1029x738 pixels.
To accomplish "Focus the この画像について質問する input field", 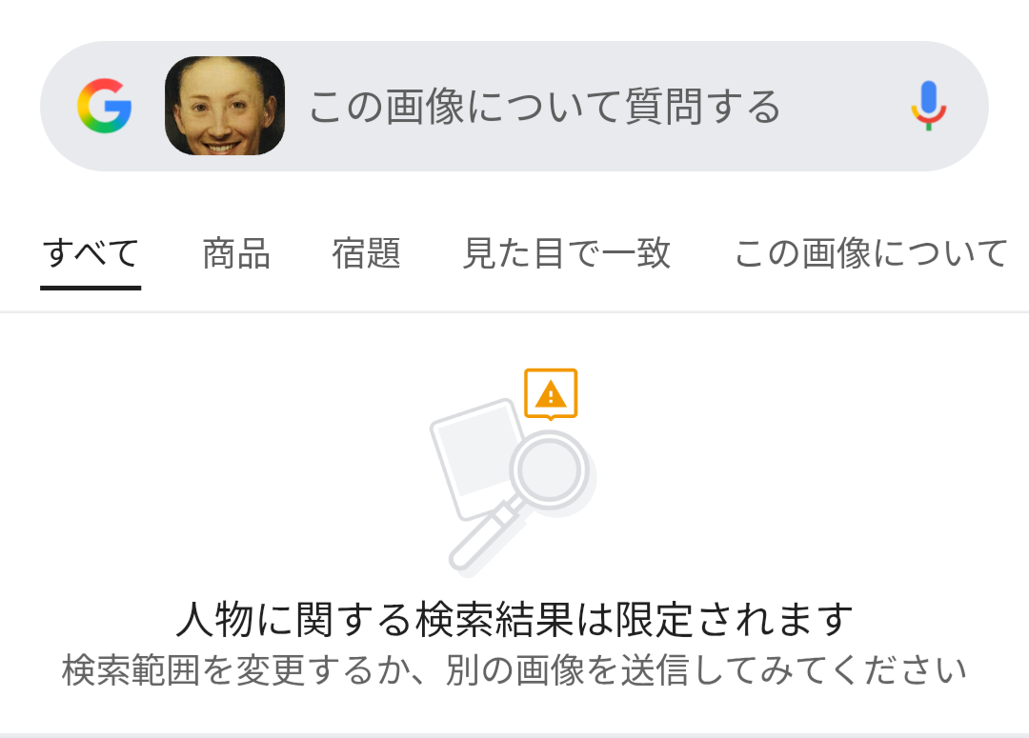I will click(544, 107).
